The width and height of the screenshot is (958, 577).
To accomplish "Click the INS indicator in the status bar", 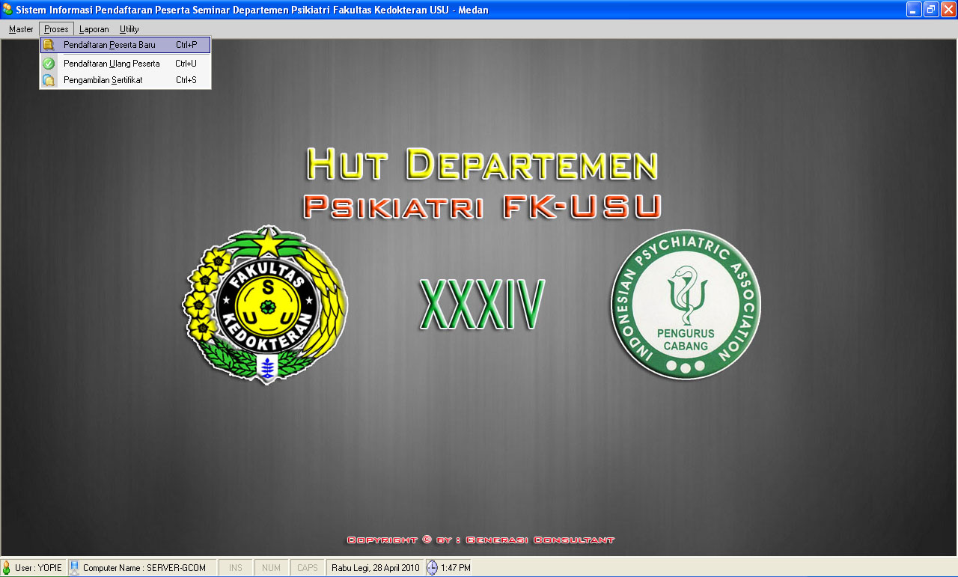I will click(x=235, y=568).
